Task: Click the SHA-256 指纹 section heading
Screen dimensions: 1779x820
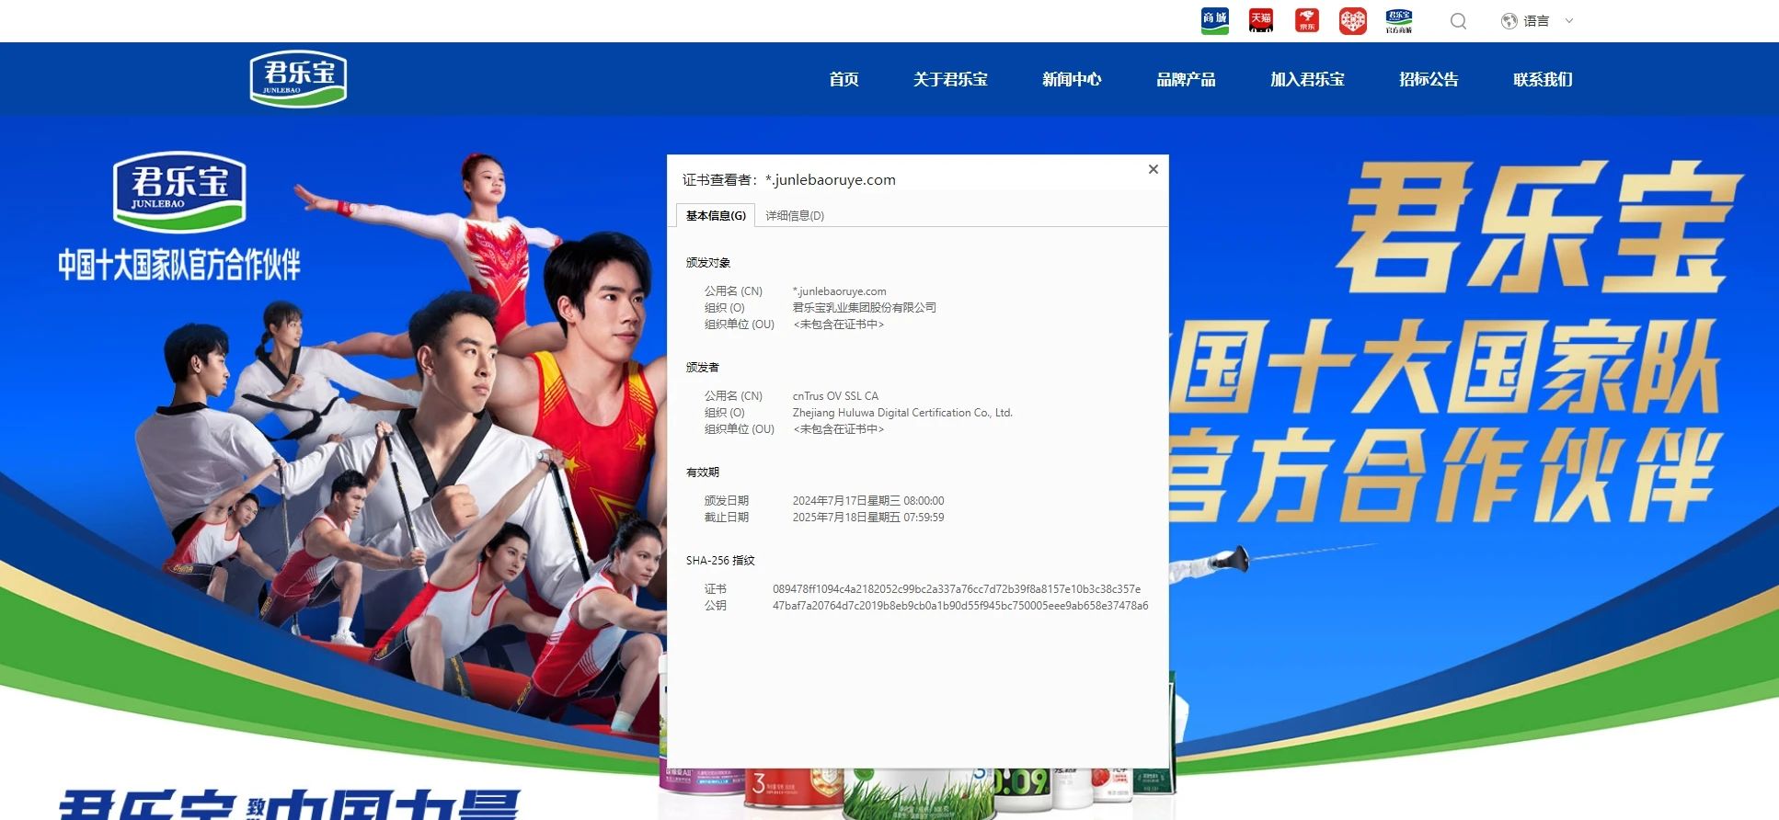Action: point(720,561)
